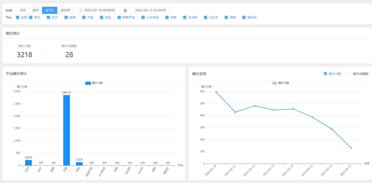Image resolution: width=372 pixels, height=183 pixels.
Task: Disable the 天猫 platform checkbox
Action: (x=84, y=17)
